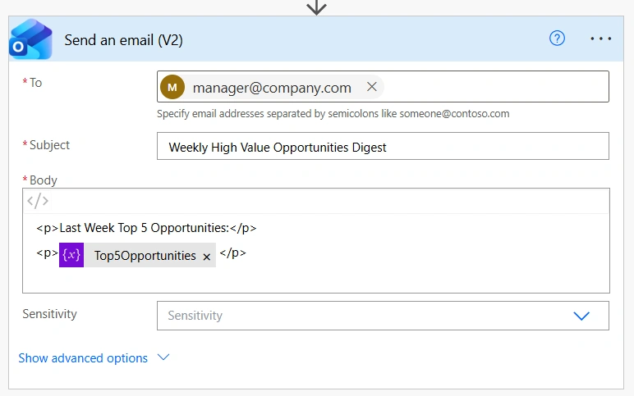The image size is (634, 396).
Task: Click the Last Week Top 5 Opportunities line
Action: click(x=146, y=228)
